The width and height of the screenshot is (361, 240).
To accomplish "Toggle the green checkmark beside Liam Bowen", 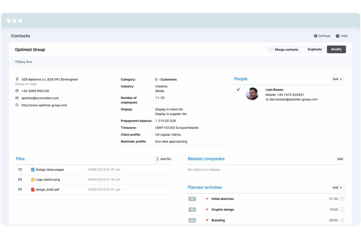I will [x=239, y=89].
